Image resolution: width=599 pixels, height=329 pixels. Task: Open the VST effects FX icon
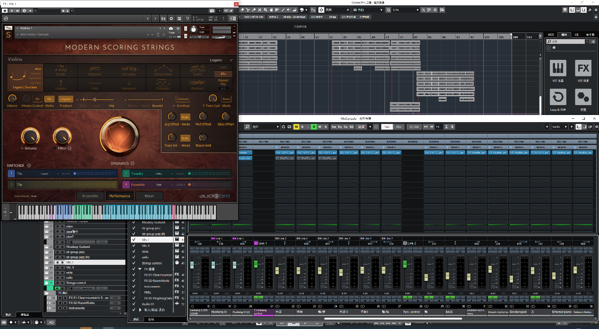pos(583,69)
